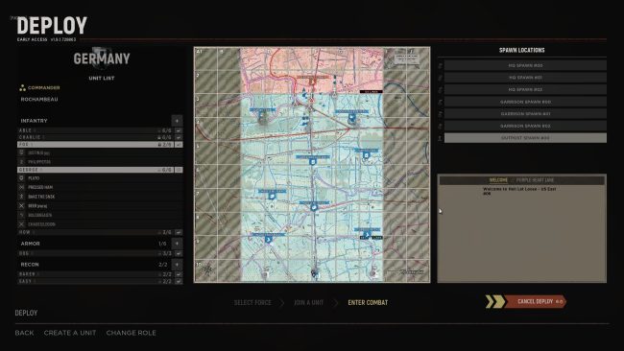The height and width of the screenshot is (351, 624).
Task: Select the HQ Spawn #00 location
Action: (525, 65)
